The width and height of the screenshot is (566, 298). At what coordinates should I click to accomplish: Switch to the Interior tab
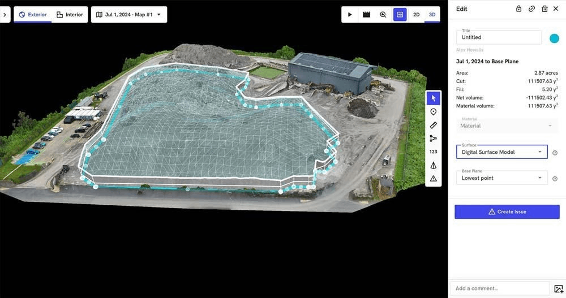tap(70, 15)
